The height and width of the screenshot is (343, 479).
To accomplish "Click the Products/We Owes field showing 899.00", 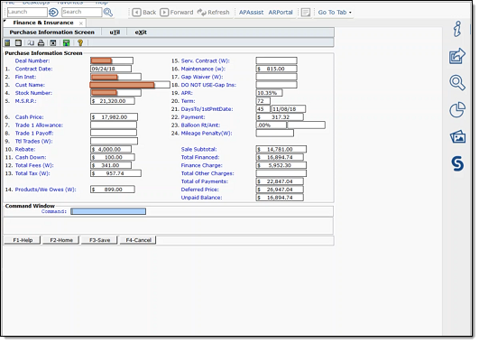I will coord(113,190).
